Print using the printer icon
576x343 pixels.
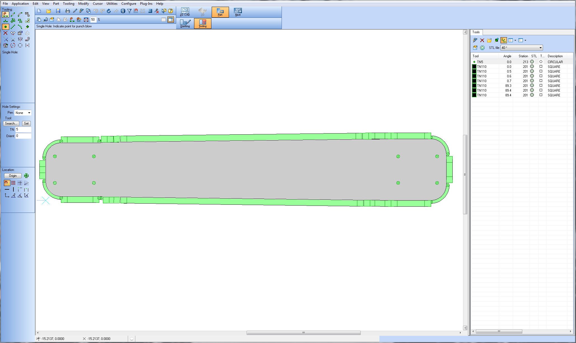coord(67,11)
